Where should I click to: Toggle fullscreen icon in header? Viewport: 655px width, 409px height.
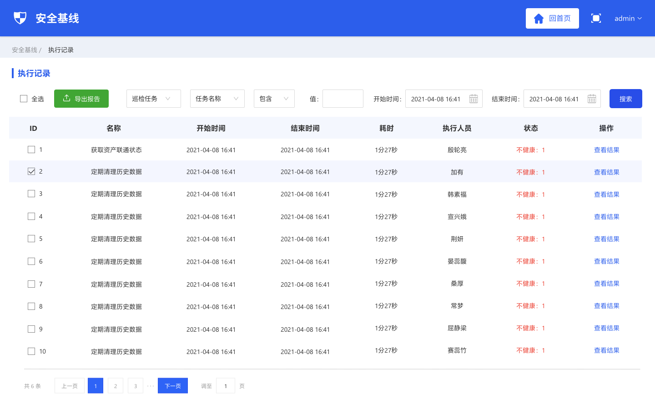(596, 18)
